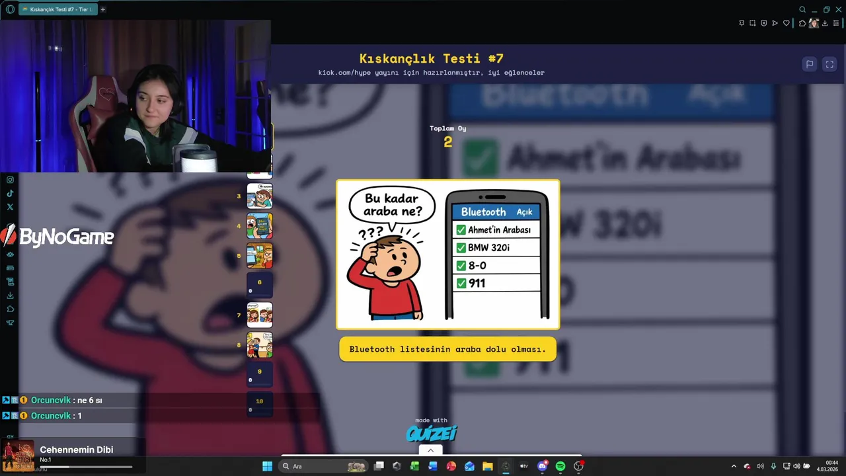The width and height of the screenshot is (846, 476).
Task: Click the kick.com/hype subtitle text
Action: [432, 73]
